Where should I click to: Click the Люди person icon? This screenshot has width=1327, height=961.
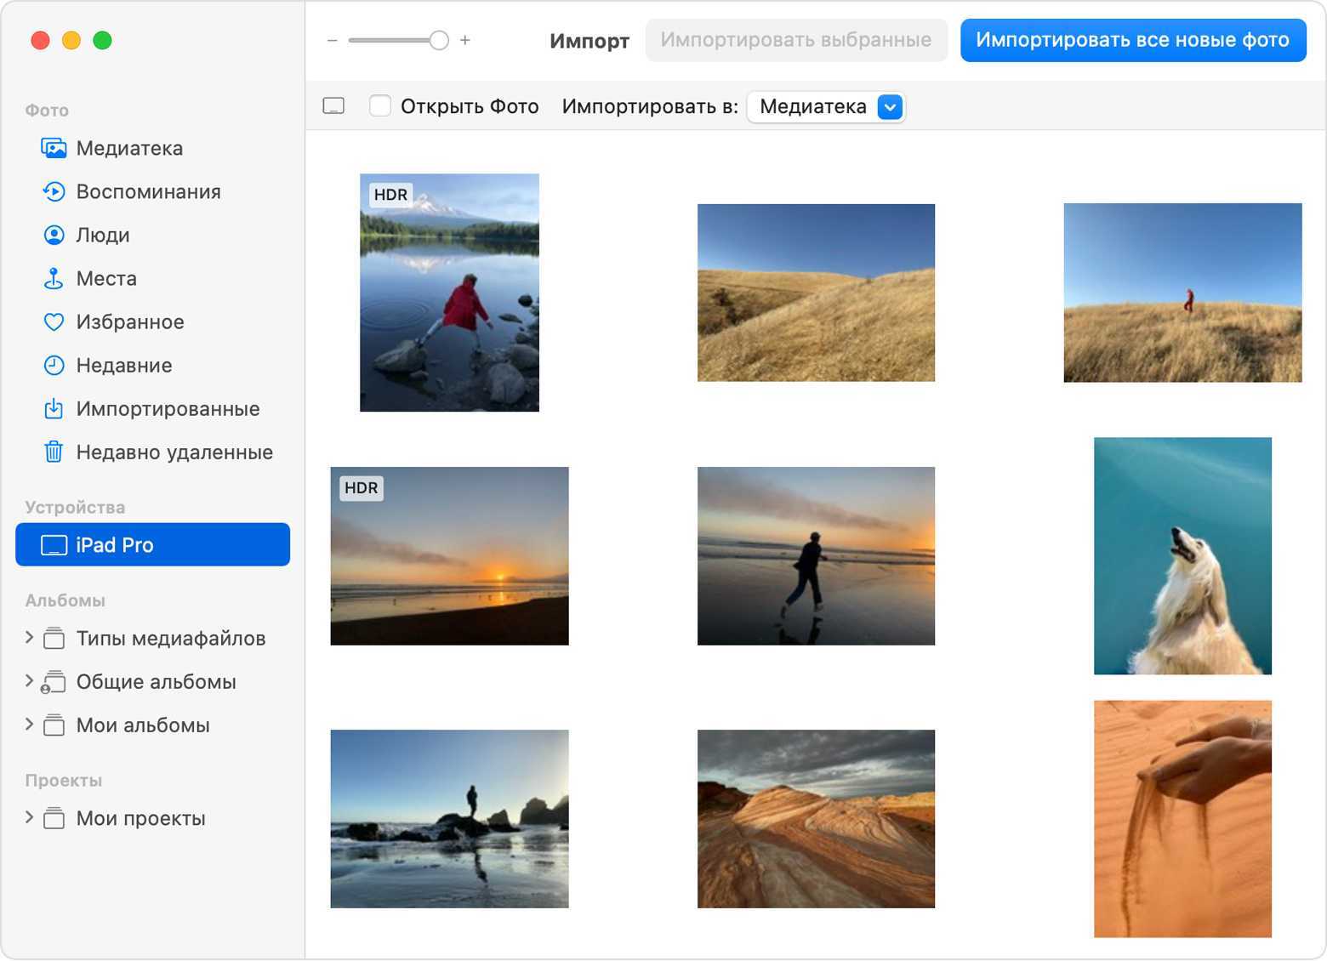click(x=54, y=236)
